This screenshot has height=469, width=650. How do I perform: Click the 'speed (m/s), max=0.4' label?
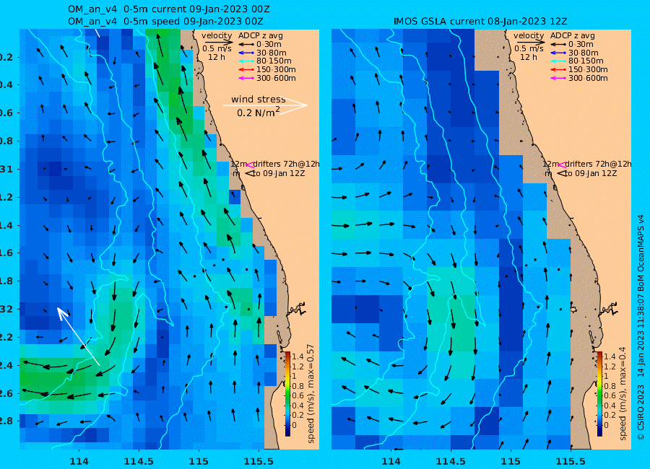pos(623,393)
